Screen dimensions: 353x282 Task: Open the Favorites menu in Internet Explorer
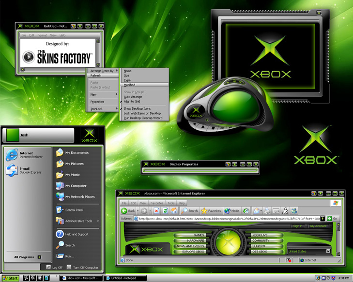click(157, 203)
